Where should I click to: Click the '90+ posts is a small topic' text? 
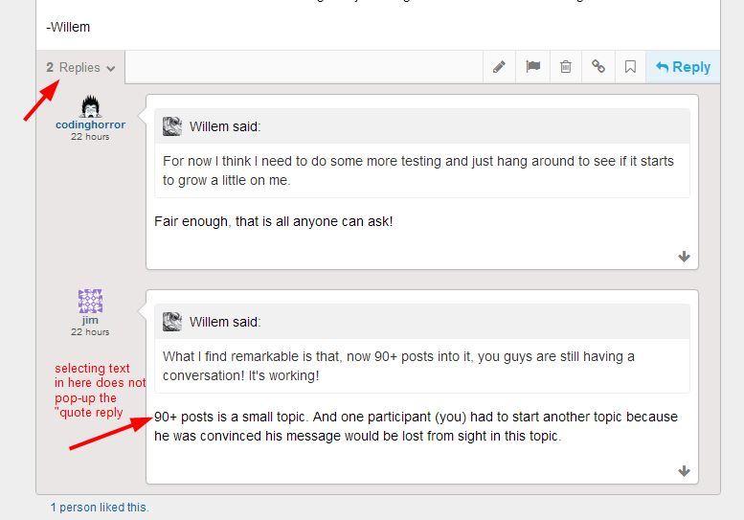pos(231,417)
